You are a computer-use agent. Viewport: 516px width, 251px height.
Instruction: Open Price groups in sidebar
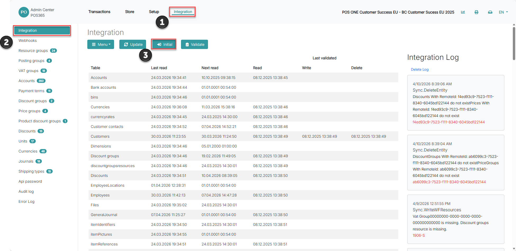point(29,111)
